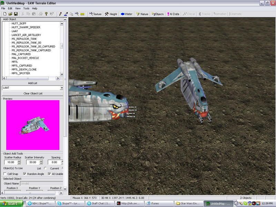Image resolution: width=276 pixels, height=207 pixels.
Task: Select MAL_ROCKET_VEHICLE in the object list
Action: [26, 58]
